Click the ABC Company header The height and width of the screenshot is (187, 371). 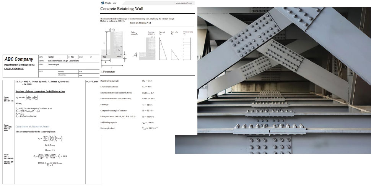[19, 59]
